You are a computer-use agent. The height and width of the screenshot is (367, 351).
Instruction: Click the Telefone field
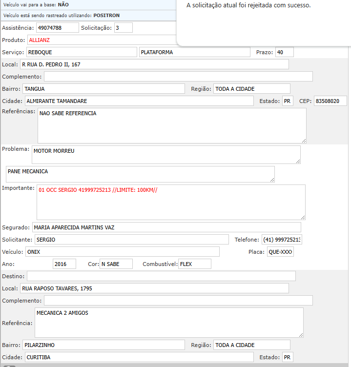(282, 240)
